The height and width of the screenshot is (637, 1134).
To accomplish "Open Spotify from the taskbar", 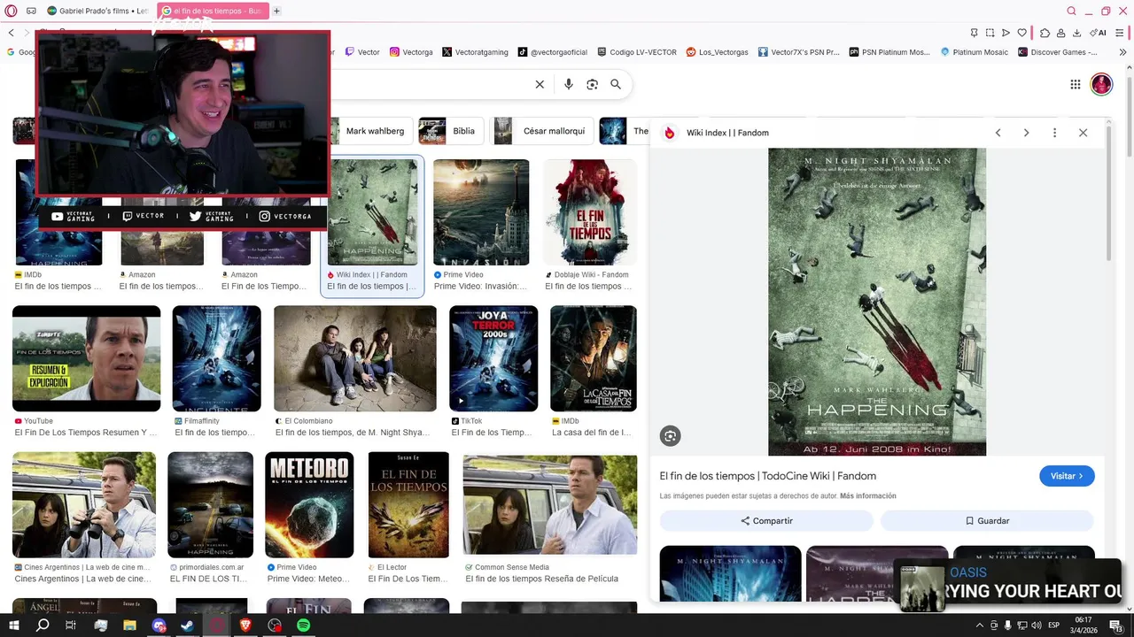I will coord(304,625).
